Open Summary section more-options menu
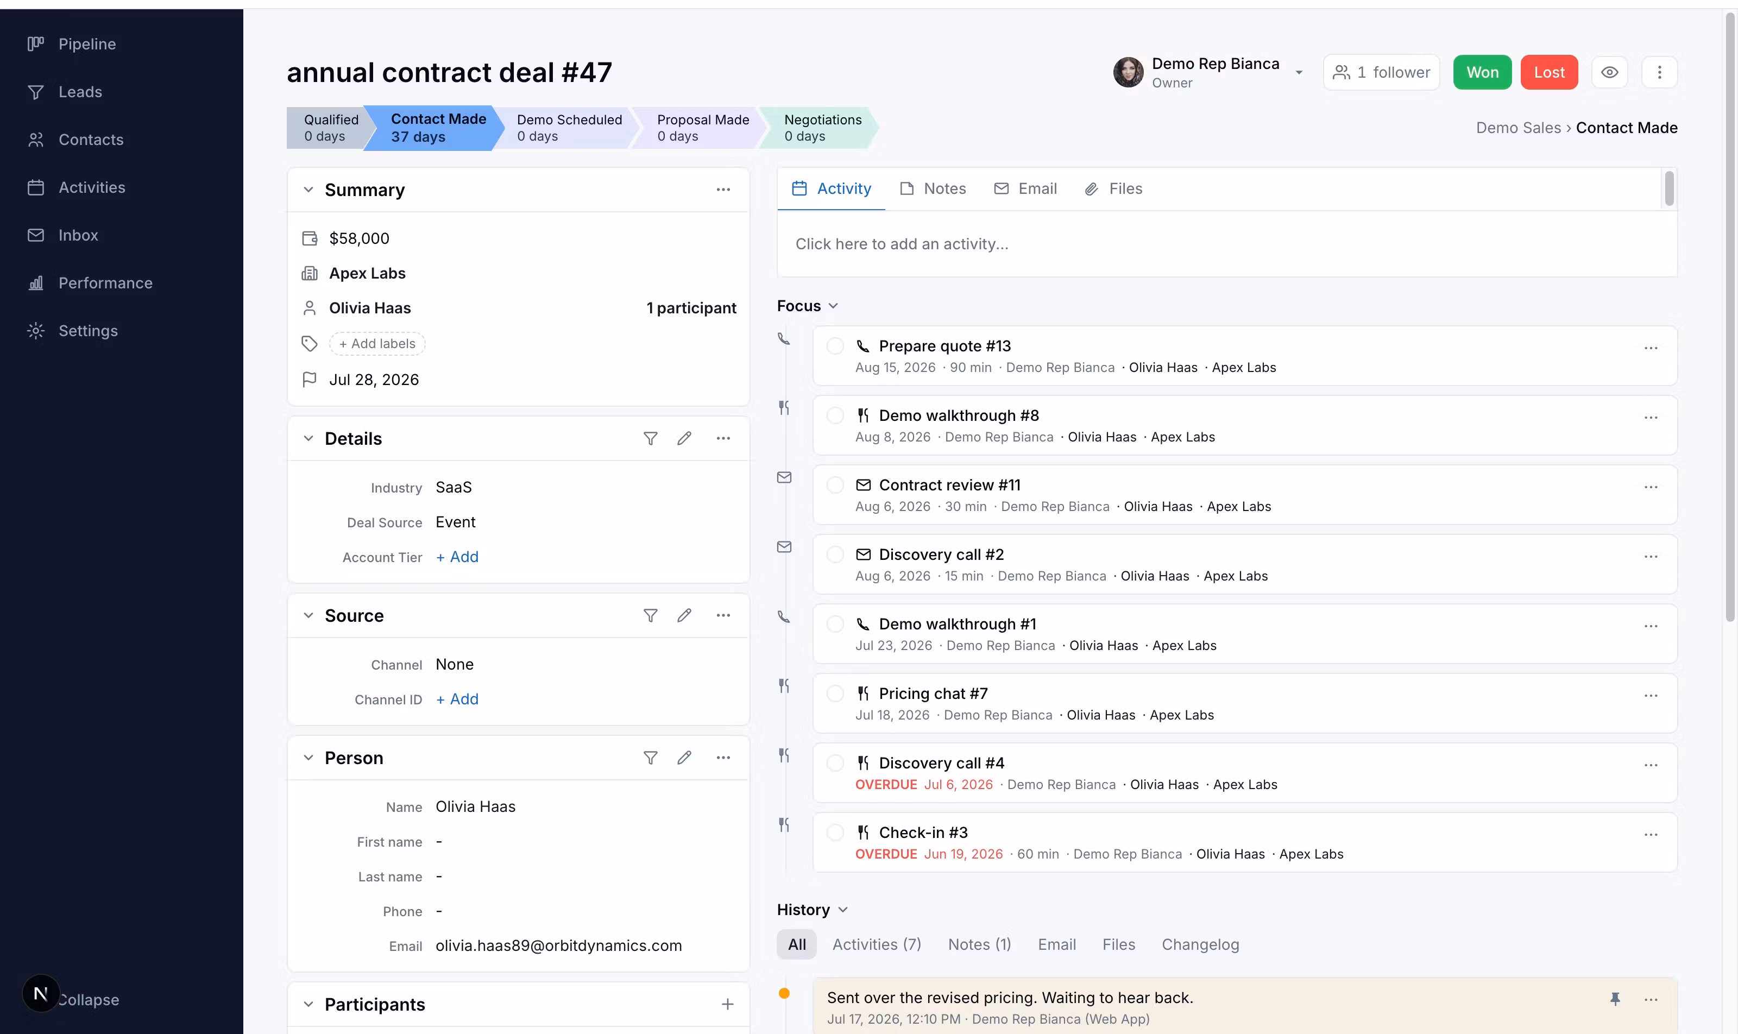Viewport: 1738px width, 1034px height. click(723, 190)
